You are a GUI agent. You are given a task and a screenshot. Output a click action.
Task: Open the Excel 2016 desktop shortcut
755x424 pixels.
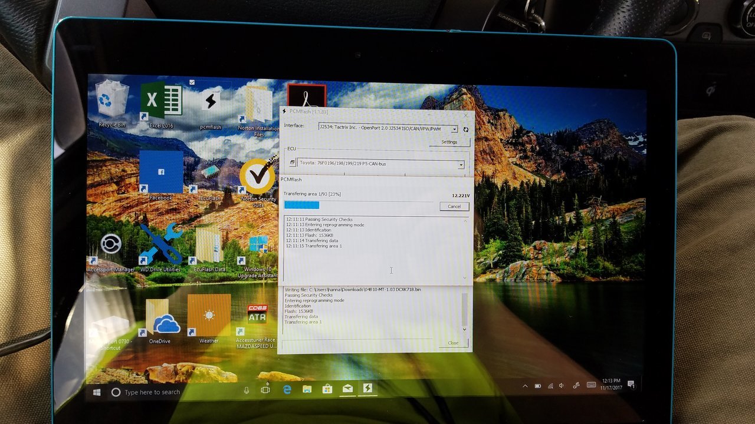tap(161, 104)
